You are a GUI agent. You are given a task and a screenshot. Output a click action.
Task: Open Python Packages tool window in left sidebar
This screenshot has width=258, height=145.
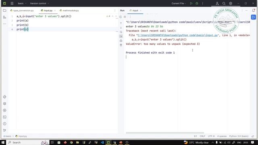(4, 97)
